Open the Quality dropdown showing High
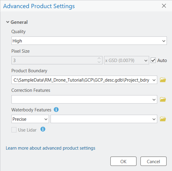Screen dimensions: 172x171 click(x=89, y=41)
